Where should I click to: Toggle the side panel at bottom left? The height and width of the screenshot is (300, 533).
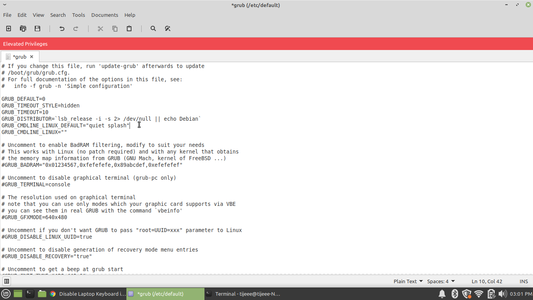(6, 281)
